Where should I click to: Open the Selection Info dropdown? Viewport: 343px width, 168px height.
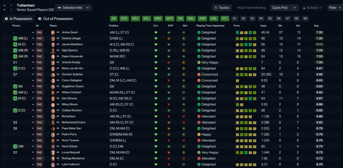[73, 8]
